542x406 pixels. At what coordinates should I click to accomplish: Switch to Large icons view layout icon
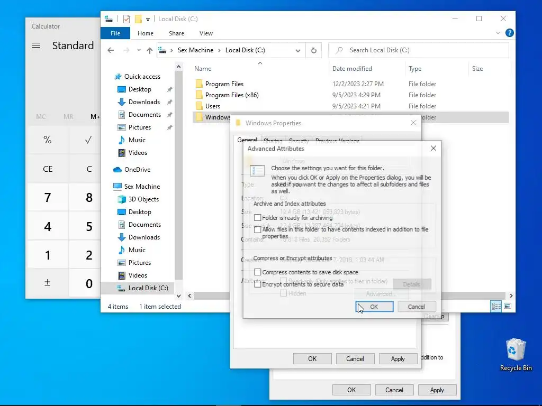[508, 306]
